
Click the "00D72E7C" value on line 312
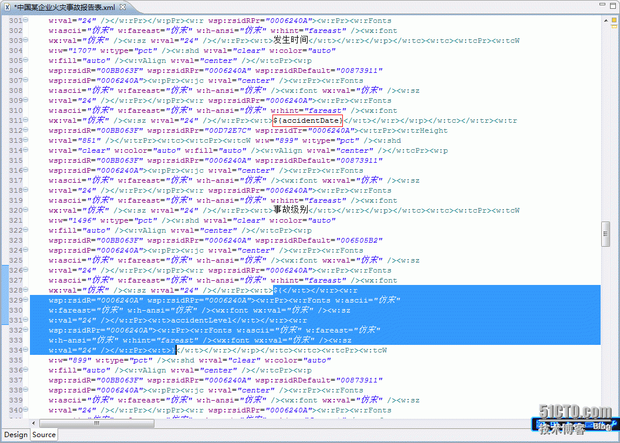pos(228,130)
